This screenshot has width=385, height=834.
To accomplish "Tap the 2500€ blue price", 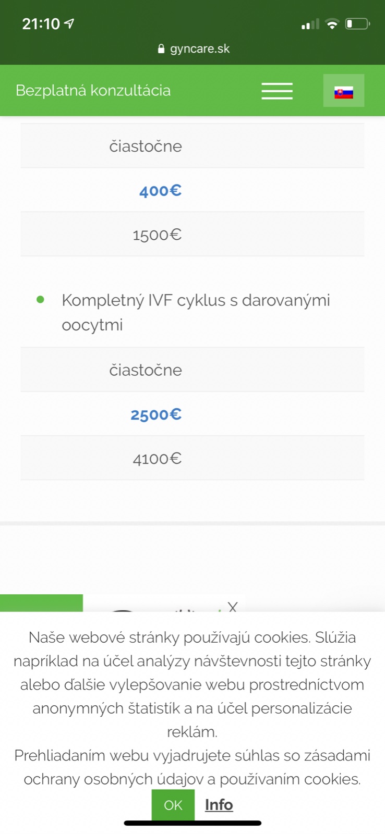I will 156,414.
